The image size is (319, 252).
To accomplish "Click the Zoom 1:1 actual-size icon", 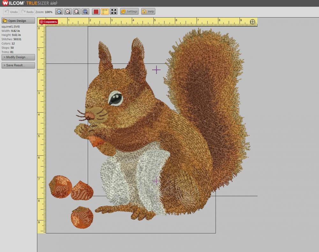I will [77, 11].
